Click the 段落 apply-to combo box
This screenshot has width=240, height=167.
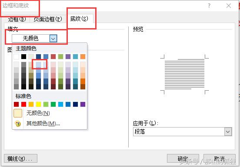pyautogui.click(x=183, y=131)
